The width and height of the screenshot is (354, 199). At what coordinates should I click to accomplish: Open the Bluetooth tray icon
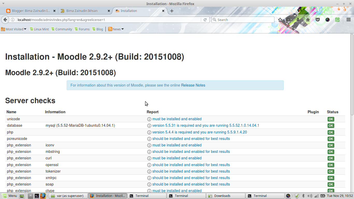click(x=303, y=196)
